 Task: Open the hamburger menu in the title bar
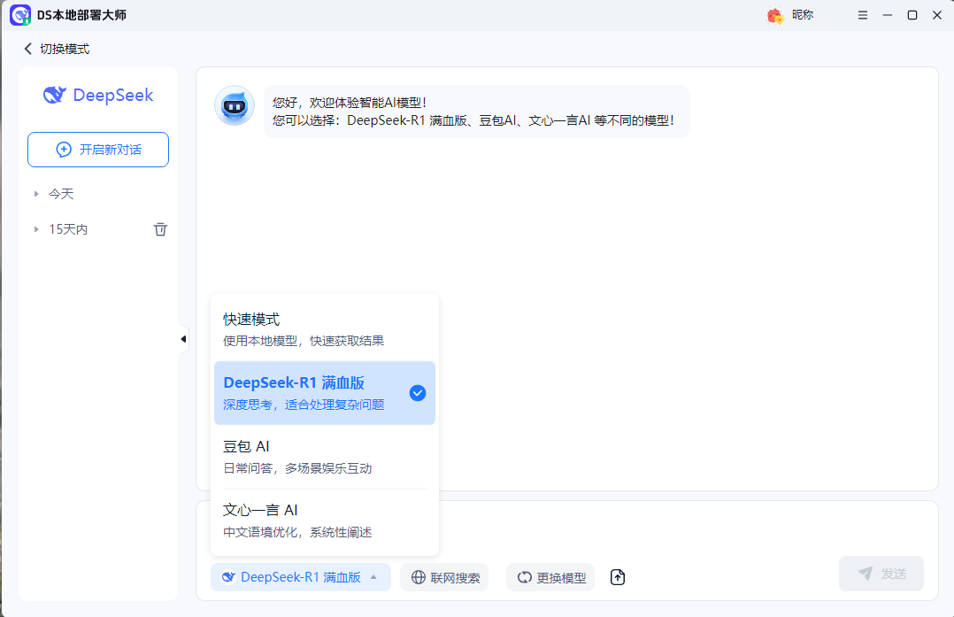862,15
